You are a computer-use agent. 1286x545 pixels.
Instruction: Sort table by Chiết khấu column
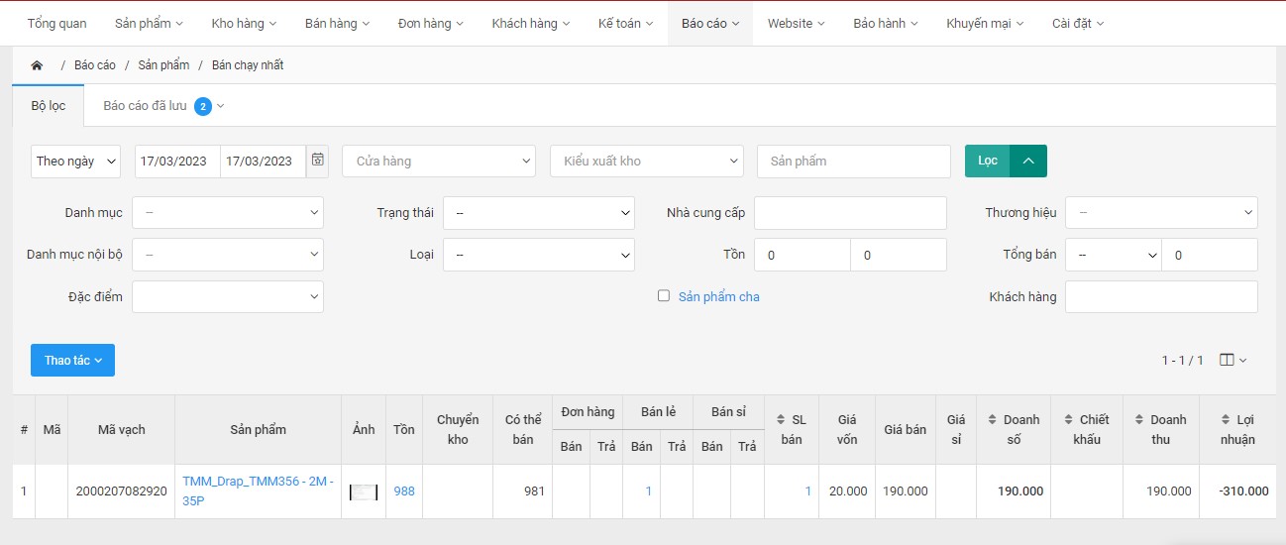(x=1086, y=429)
